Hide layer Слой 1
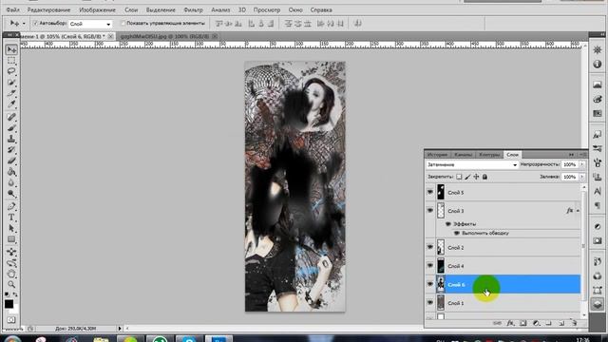Image resolution: width=608 pixels, height=342 pixels. (430, 303)
